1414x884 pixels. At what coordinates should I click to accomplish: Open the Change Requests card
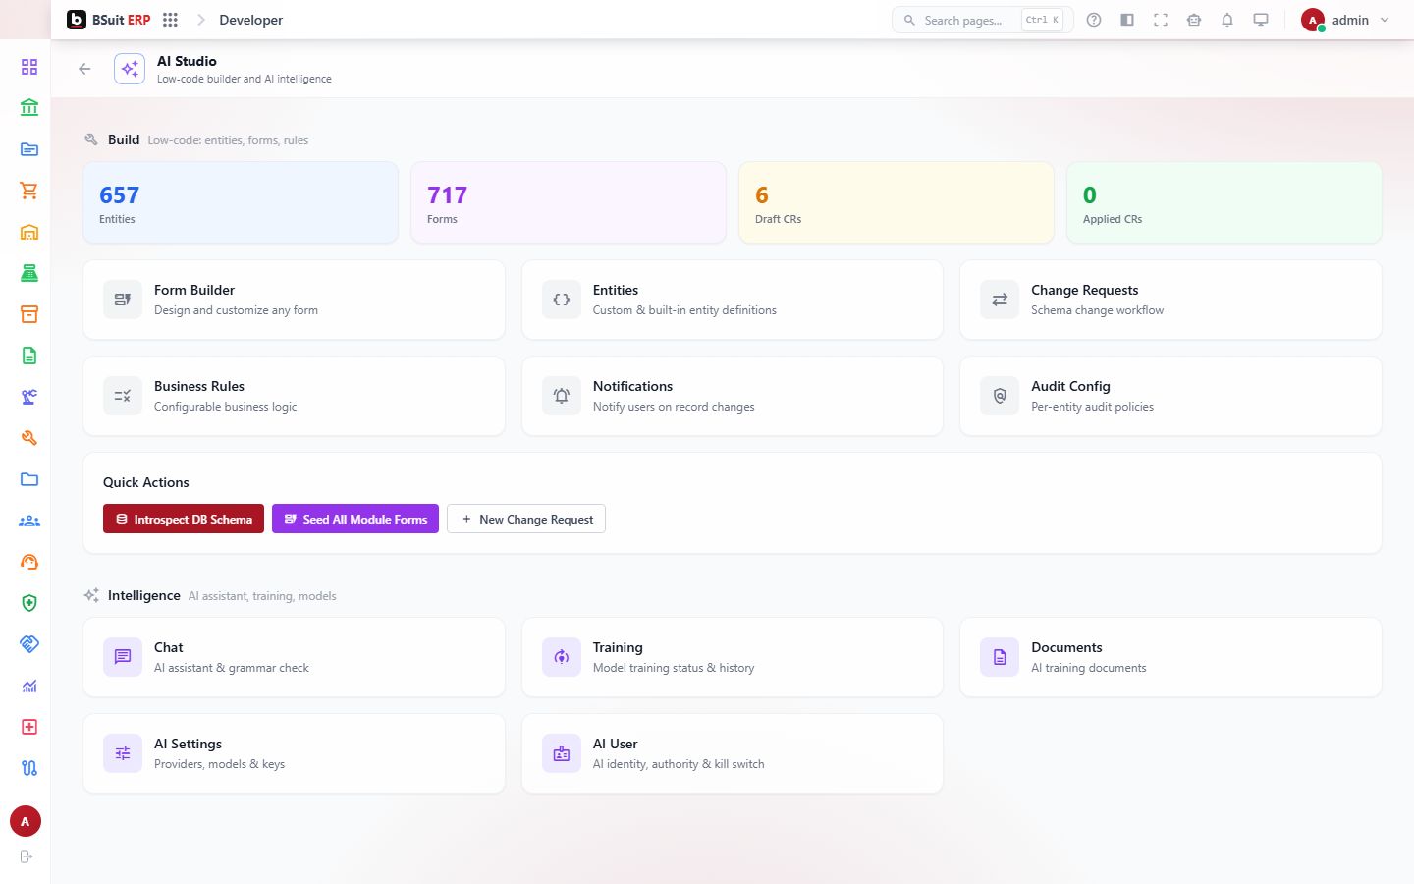(x=1170, y=300)
